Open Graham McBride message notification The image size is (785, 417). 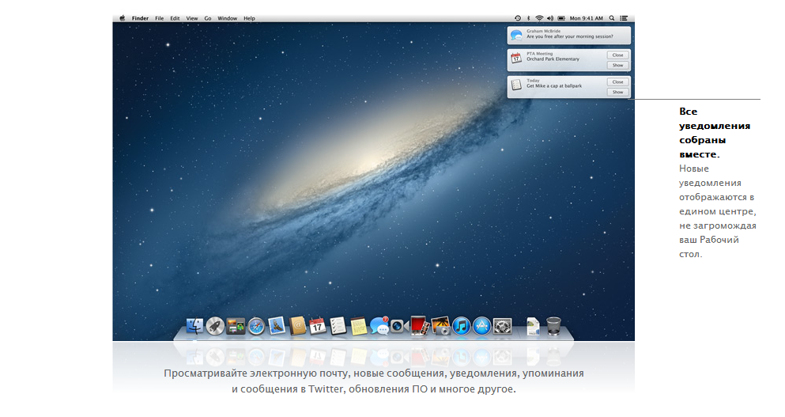tap(568, 35)
